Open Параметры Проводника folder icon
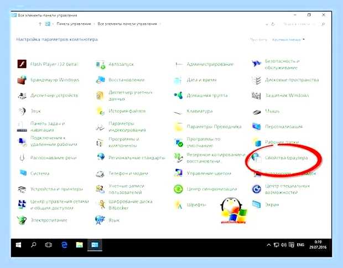This screenshot has width=343, height=268. (178, 127)
